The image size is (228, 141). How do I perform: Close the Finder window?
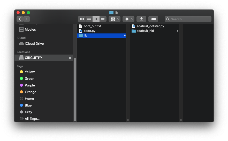coord(18,13)
